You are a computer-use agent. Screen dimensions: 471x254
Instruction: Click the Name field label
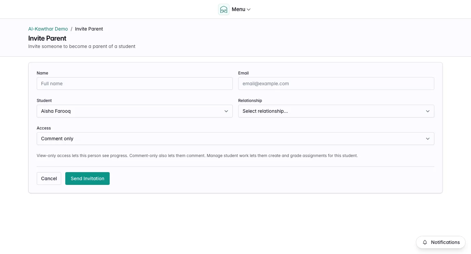click(42, 73)
